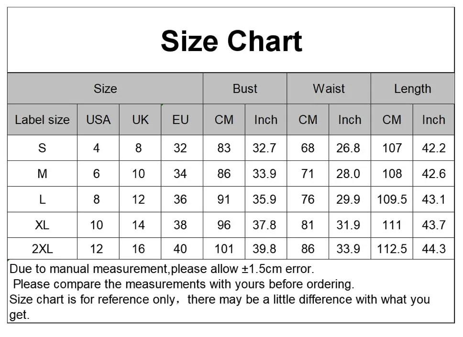Viewport: 463px width, 337px height.
Task: Click the manual measurement error note
Action: pos(162,269)
